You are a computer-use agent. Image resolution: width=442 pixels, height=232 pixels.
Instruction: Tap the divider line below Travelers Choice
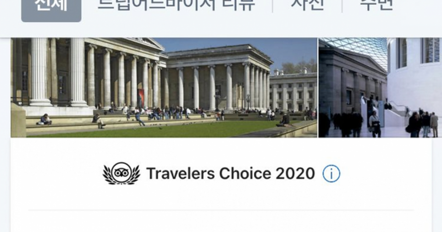coord(221,210)
